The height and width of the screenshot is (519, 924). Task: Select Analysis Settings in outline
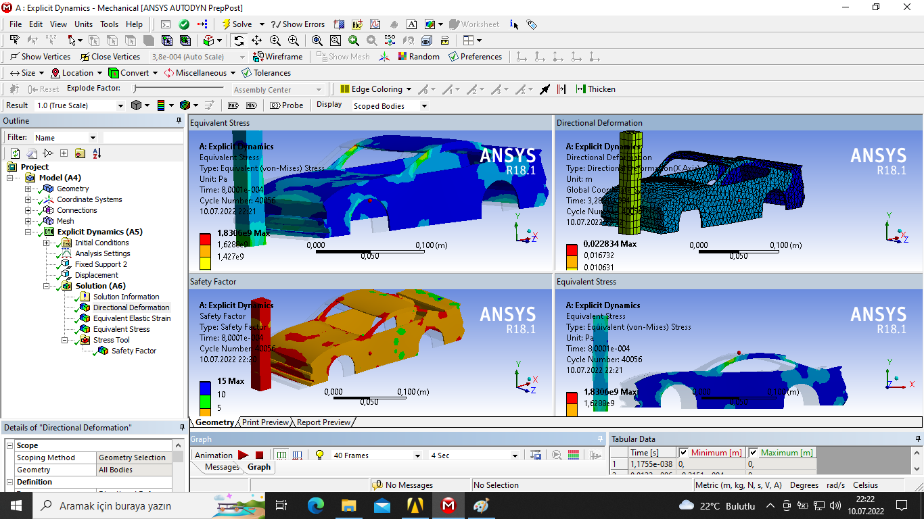point(103,253)
